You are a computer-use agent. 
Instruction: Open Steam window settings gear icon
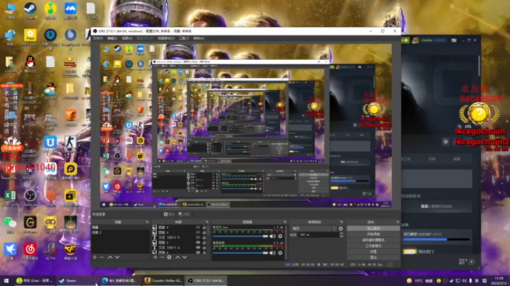(x=446, y=142)
